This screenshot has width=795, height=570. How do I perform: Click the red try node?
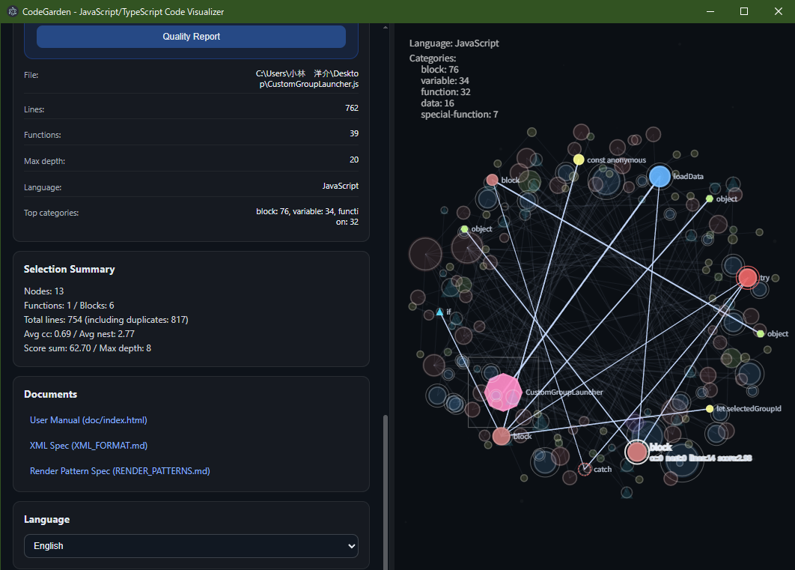747,278
